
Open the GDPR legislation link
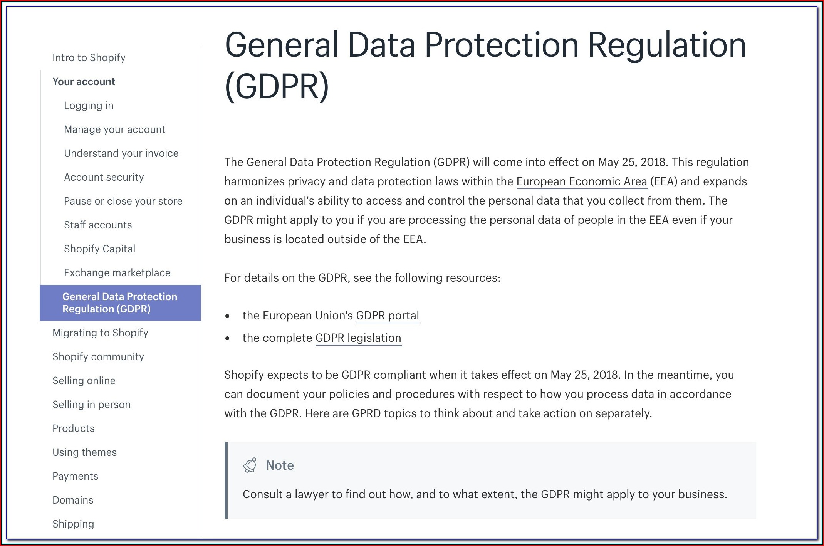358,338
